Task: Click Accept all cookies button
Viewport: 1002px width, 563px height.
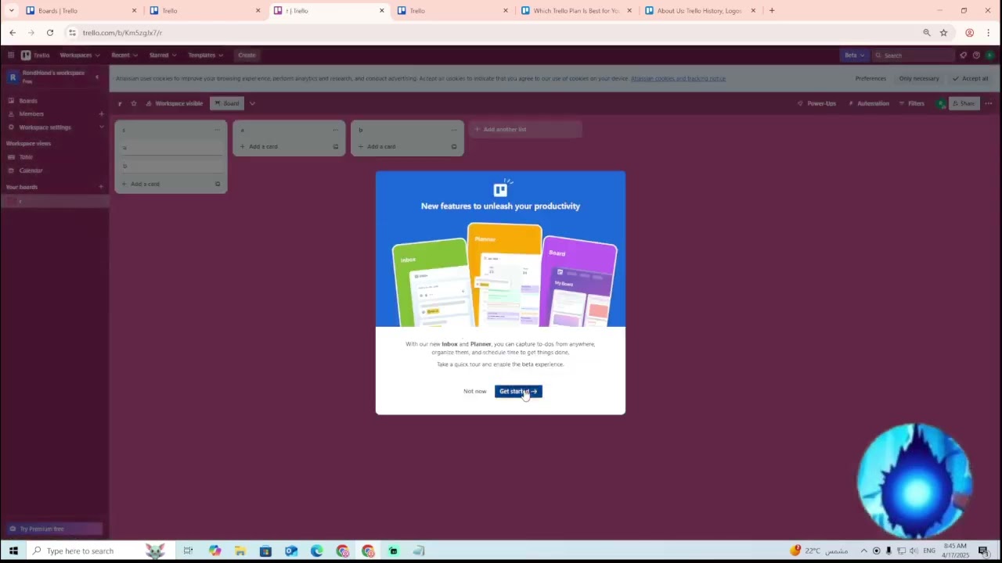Action: [971, 78]
